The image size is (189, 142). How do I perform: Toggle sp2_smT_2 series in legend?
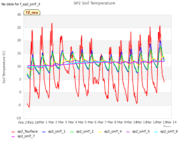point(82,131)
